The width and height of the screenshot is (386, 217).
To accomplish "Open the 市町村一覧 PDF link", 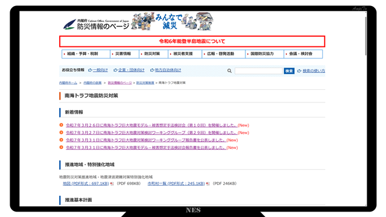I will [x=176, y=183].
